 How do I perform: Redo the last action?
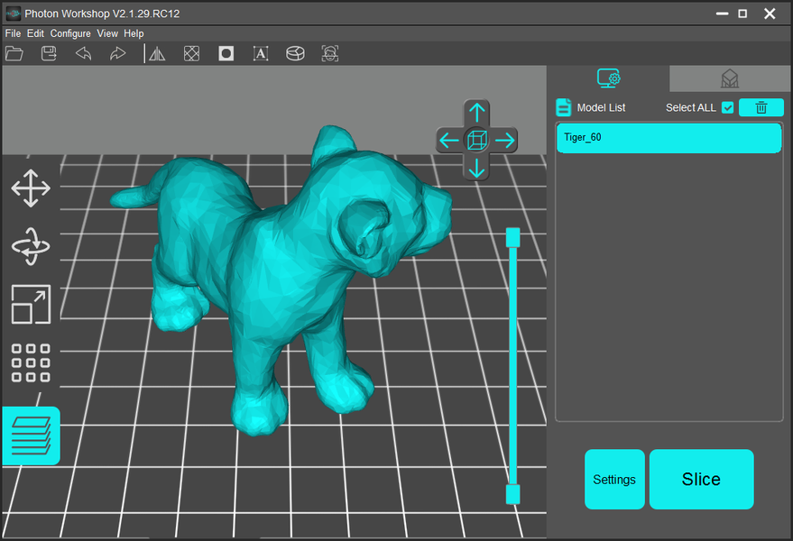tap(118, 53)
